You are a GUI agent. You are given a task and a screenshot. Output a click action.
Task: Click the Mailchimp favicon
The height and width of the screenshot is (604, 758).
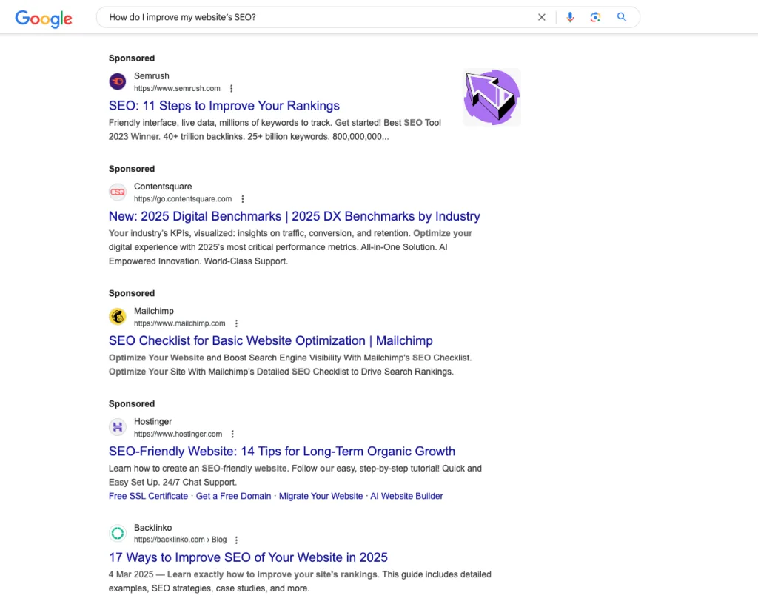click(x=118, y=317)
